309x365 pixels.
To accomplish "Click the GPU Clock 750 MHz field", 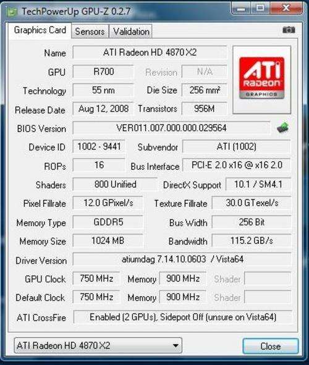I will [x=96, y=279].
